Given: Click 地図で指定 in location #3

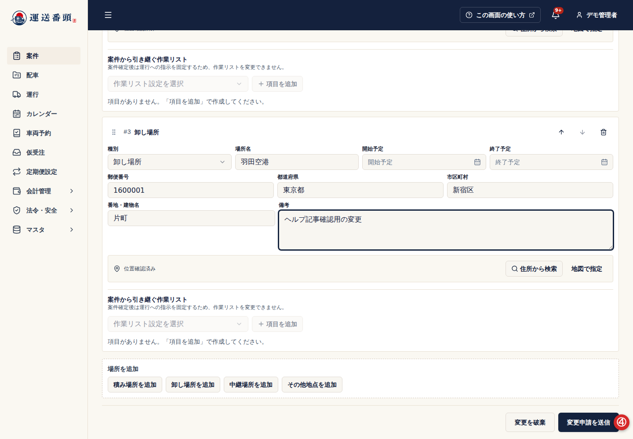Looking at the screenshot, I should click(x=587, y=269).
